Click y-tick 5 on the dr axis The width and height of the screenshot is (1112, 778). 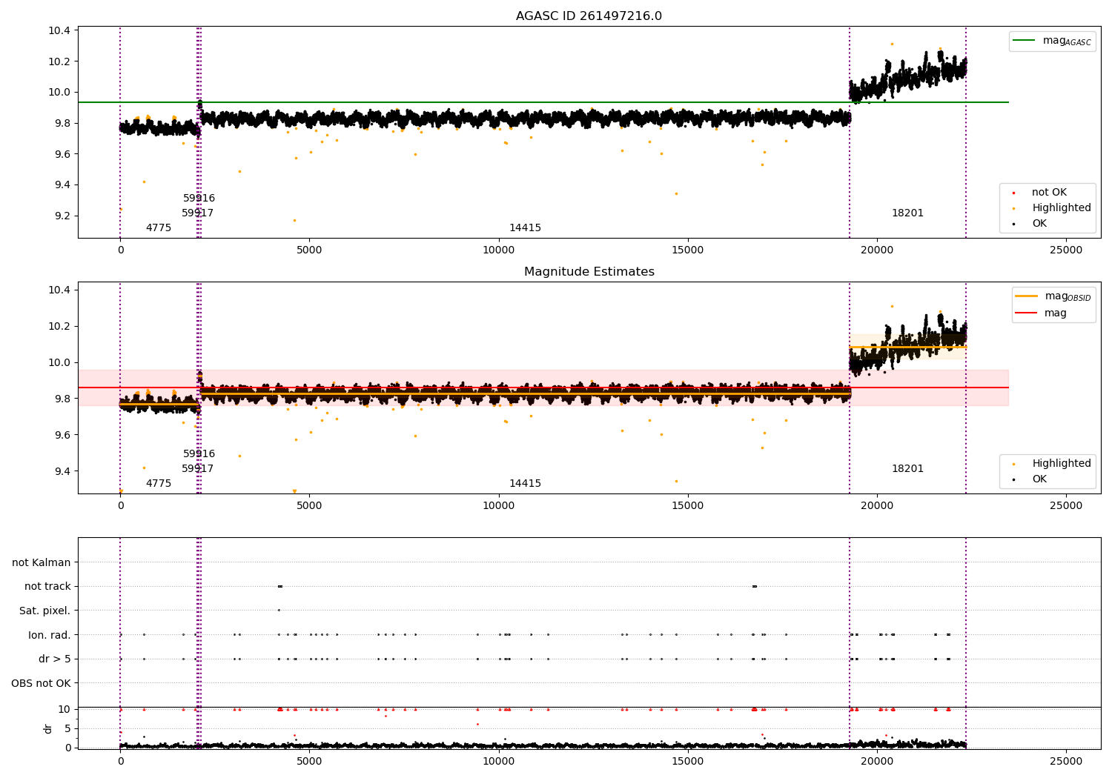point(68,728)
